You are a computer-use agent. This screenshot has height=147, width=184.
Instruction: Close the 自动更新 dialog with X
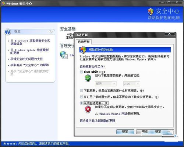point(169,34)
